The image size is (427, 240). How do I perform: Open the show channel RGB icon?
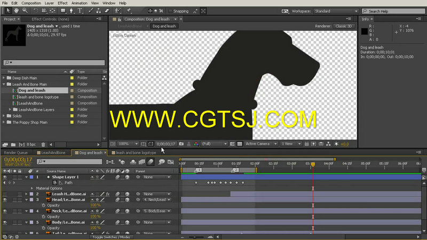click(x=196, y=144)
